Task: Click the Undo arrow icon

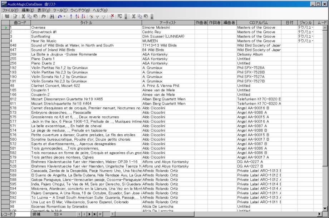Action: click(43, 16)
